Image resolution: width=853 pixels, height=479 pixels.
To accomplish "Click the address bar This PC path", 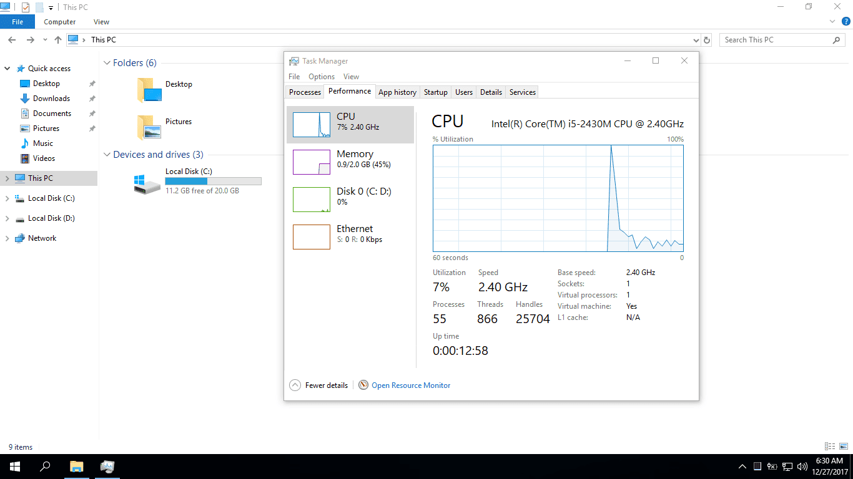I will [x=104, y=40].
